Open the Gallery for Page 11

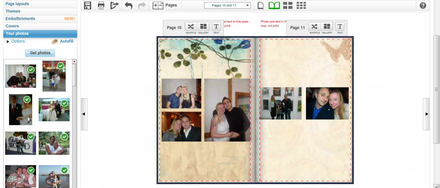coord(327,28)
